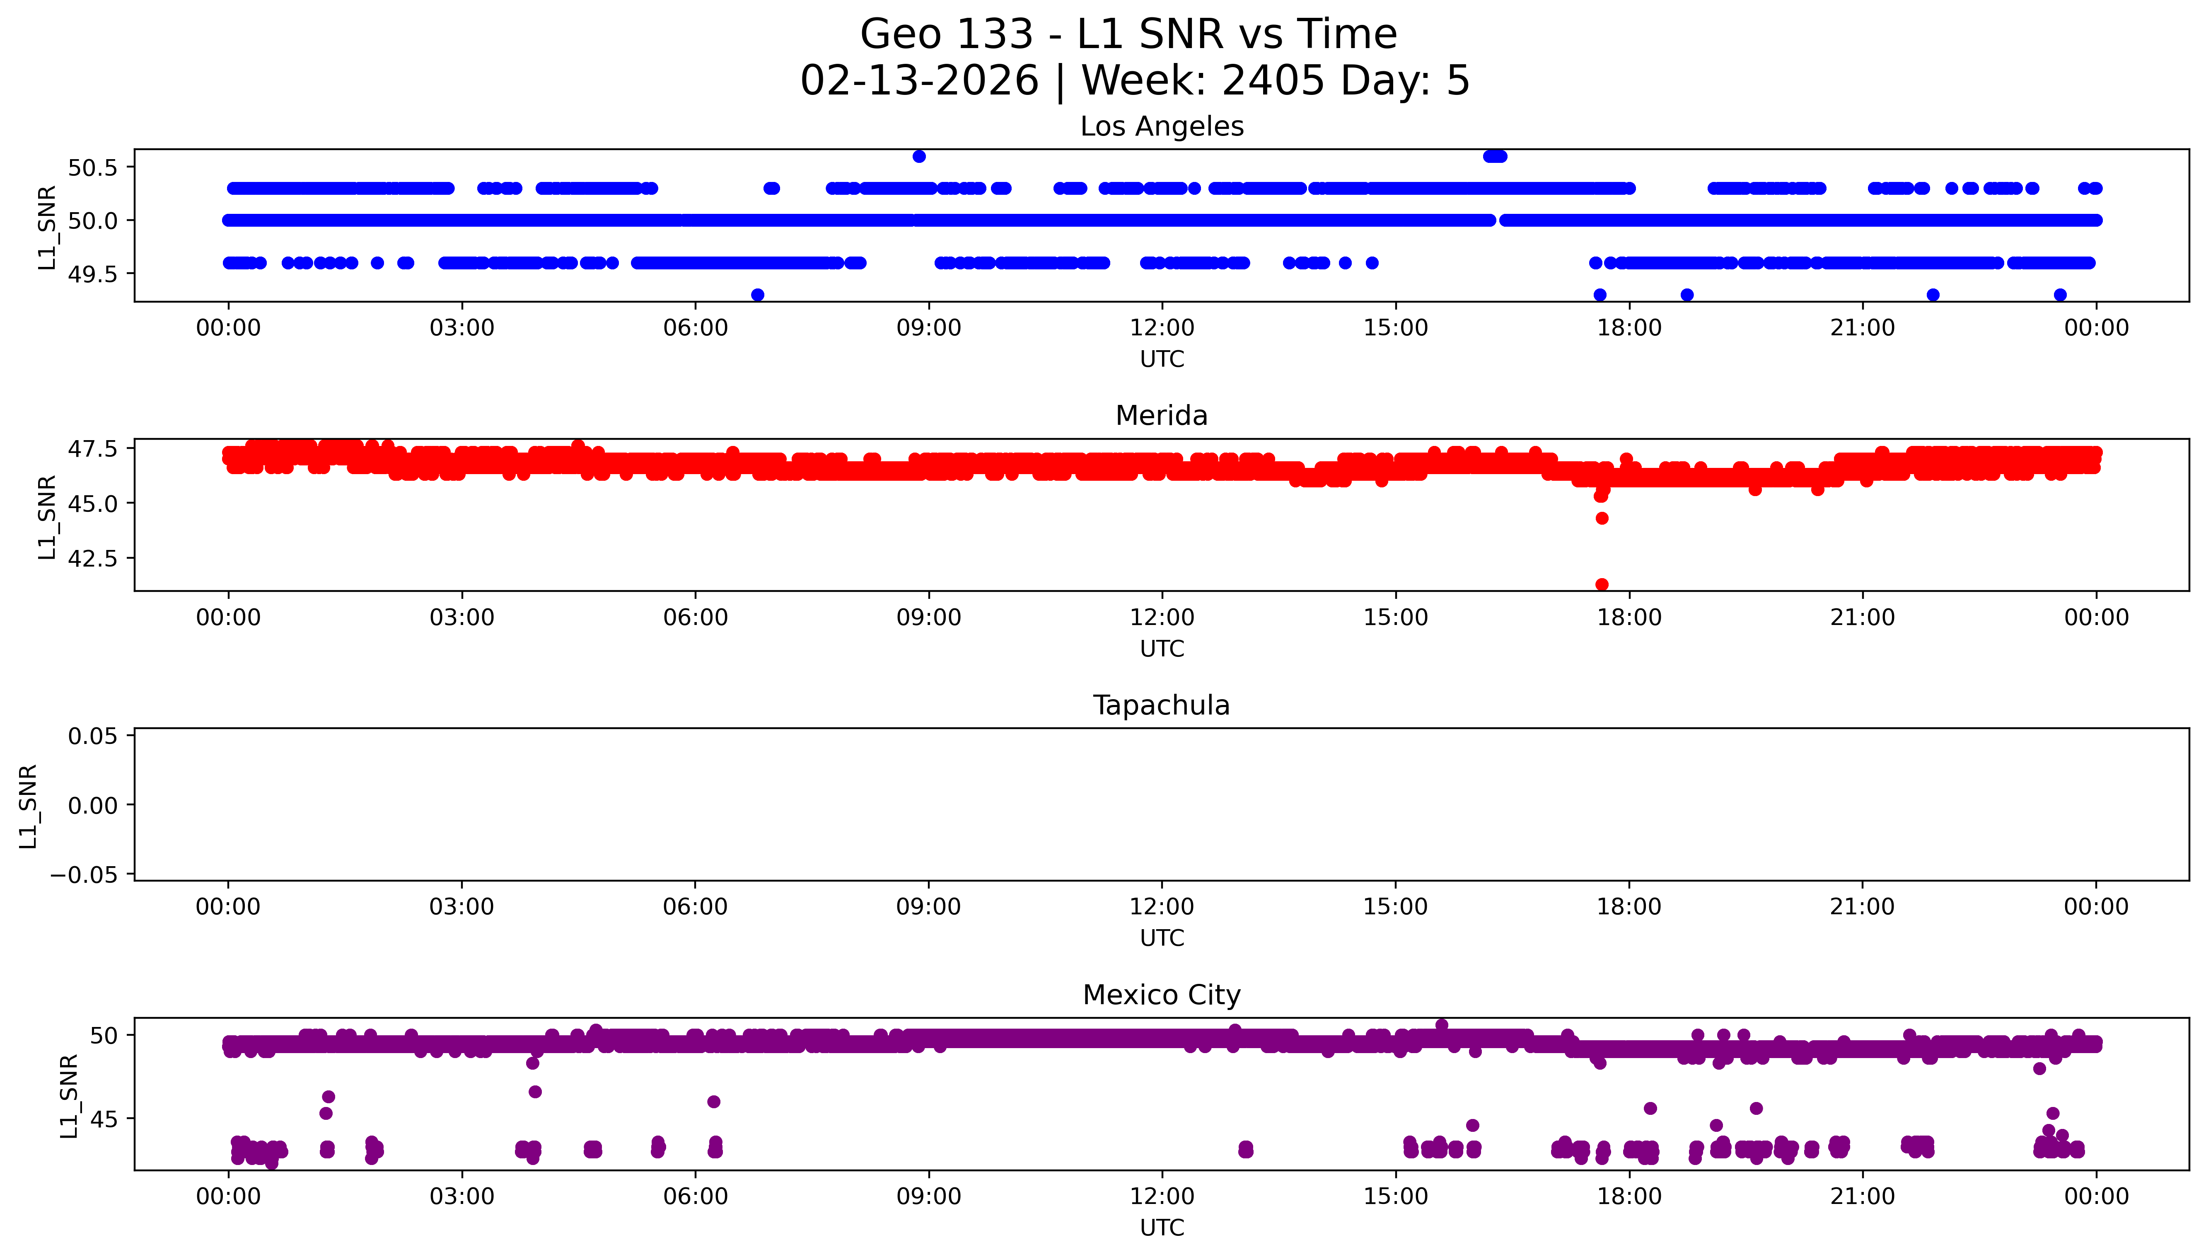Click the 50.5 tick on Los Angeles axis
2206x1257 pixels.
point(92,167)
